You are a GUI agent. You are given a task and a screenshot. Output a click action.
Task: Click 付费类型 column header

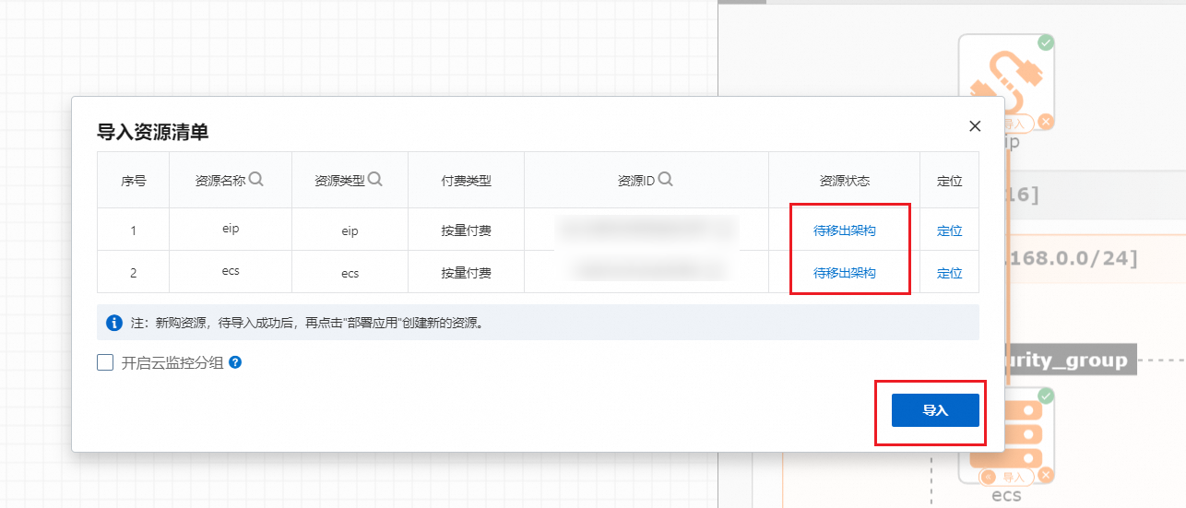(466, 181)
